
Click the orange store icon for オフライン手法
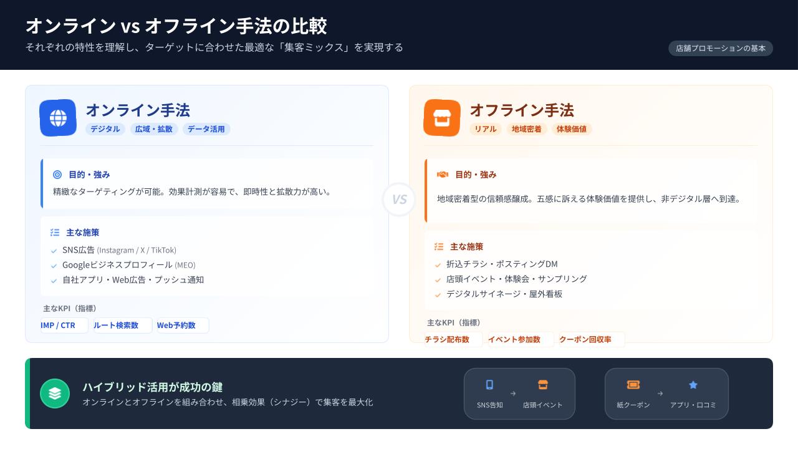pos(442,118)
